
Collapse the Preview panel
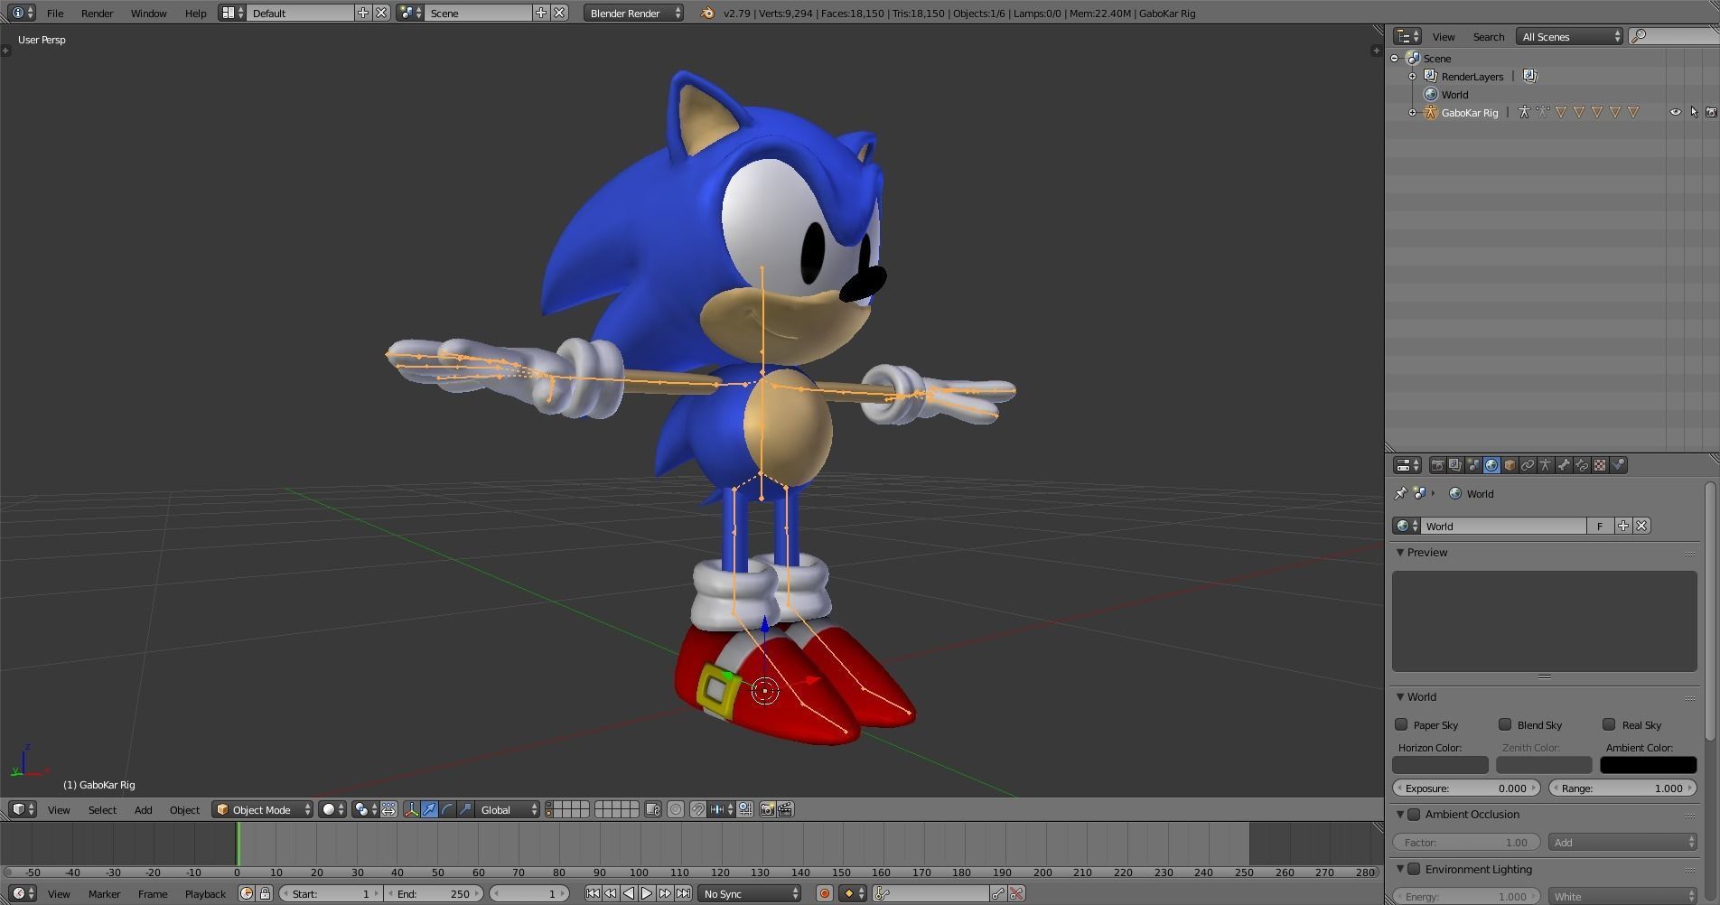tap(1400, 552)
